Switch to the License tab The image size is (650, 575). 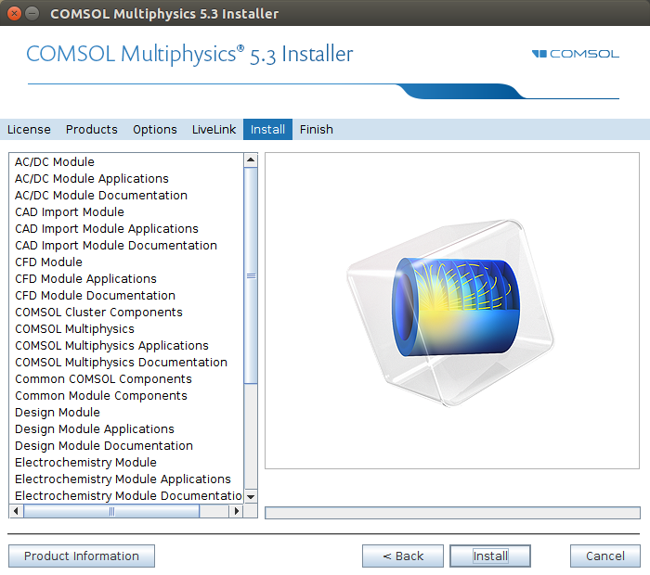point(29,130)
